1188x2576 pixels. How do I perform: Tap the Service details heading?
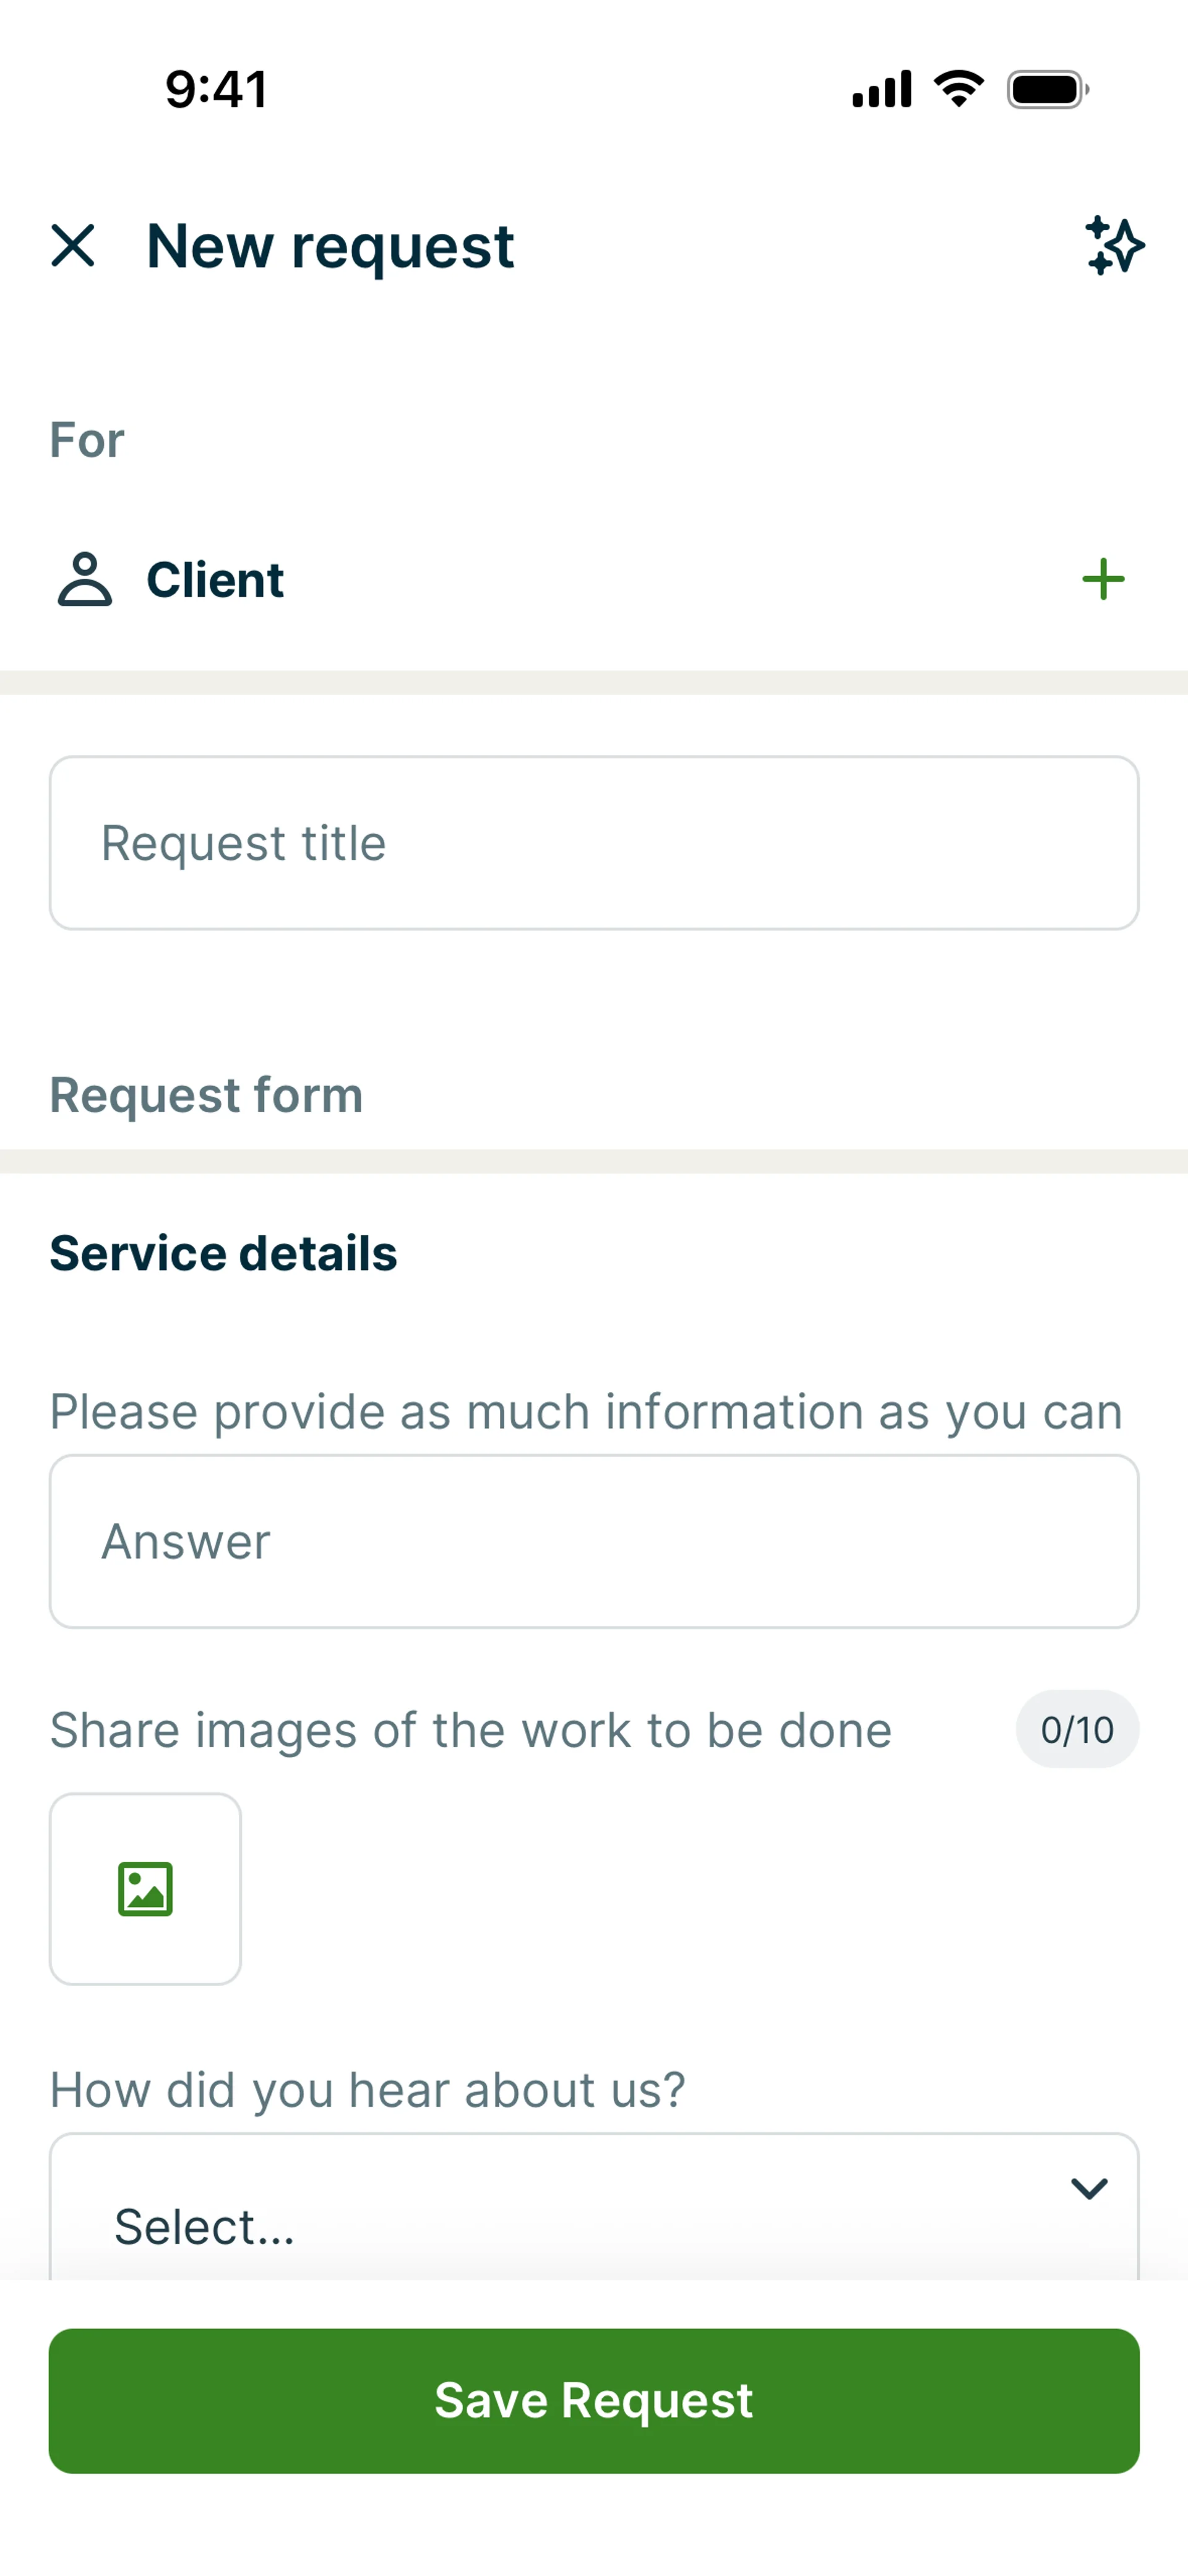pyautogui.click(x=223, y=1253)
